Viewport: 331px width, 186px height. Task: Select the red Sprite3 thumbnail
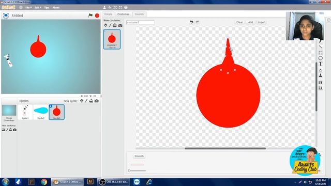(x=56, y=112)
